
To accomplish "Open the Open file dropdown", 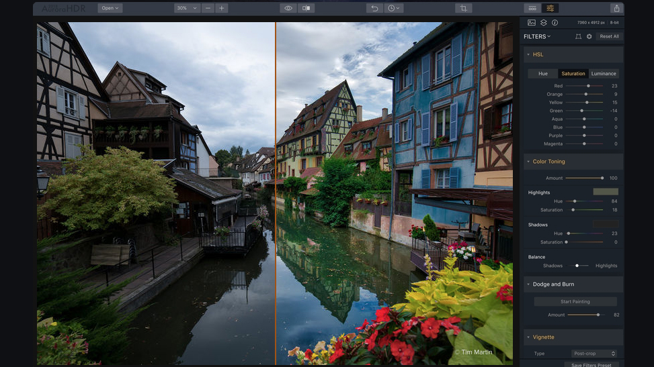I will (110, 8).
